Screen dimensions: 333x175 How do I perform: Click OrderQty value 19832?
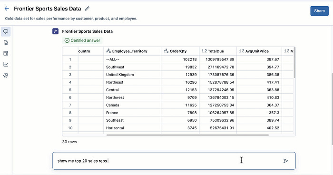click(191, 67)
